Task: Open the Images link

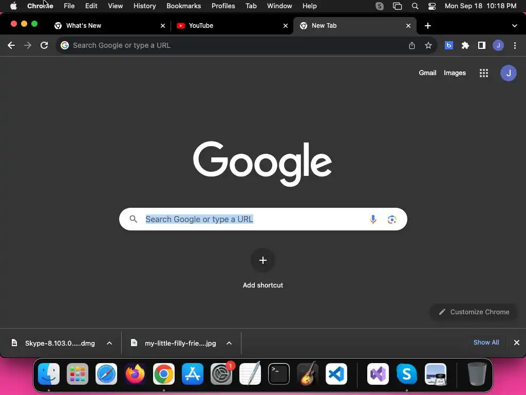Action: pos(455,73)
